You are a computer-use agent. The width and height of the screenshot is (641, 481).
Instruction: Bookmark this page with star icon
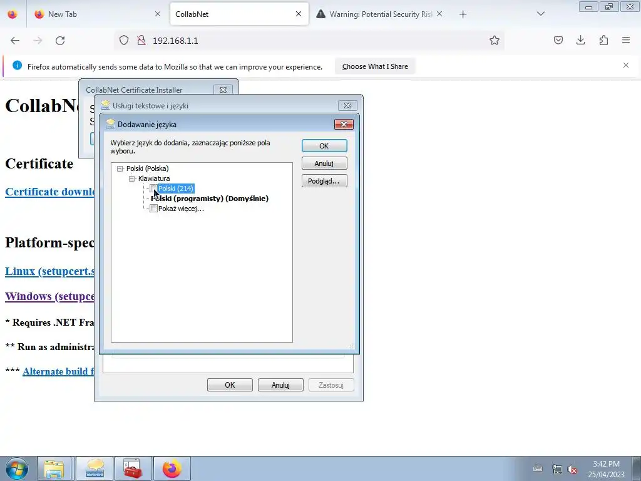click(495, 41)
